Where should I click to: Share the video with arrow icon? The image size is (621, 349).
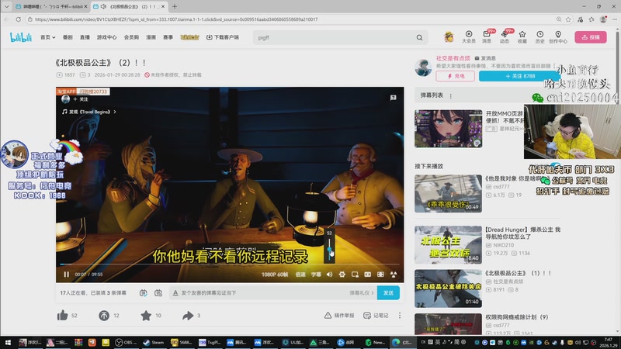(x=188, y=316)
